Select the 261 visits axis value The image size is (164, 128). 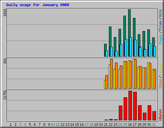[5, 61]
